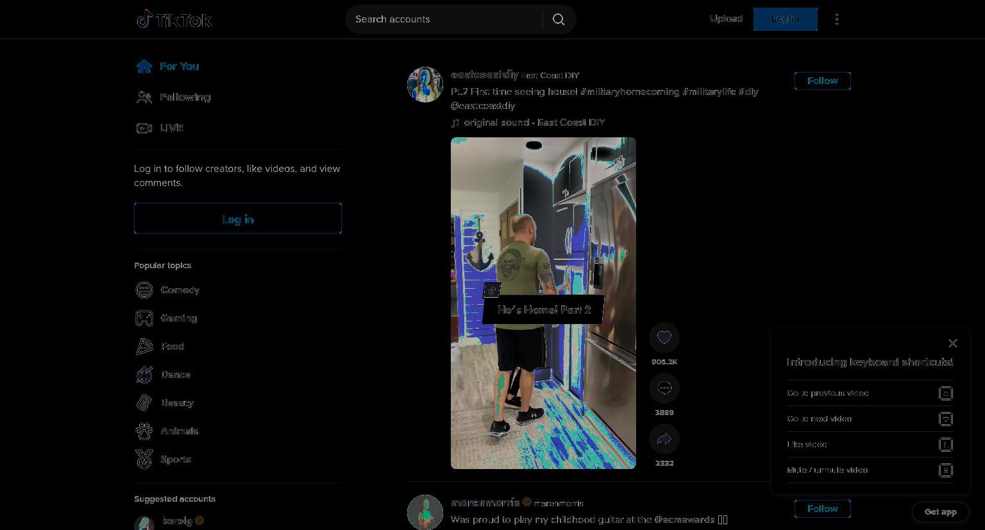Follow the marenmorris account

point(823,509)
